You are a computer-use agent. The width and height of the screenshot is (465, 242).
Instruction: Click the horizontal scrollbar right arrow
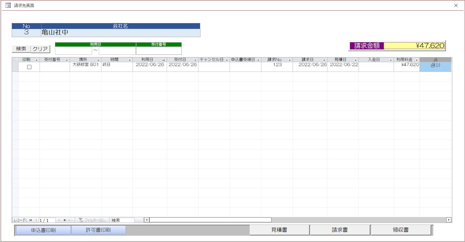click(x=449, y=220)
